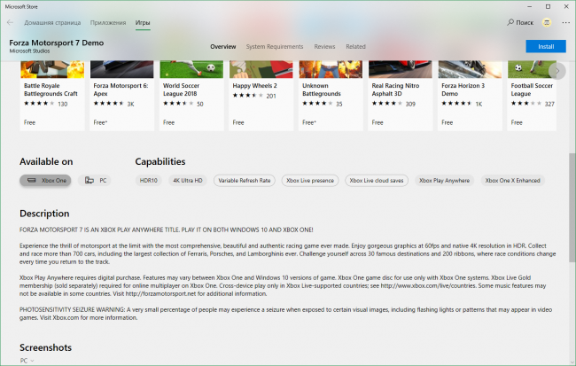576x366 pixels.
Task: Click Xbox One X Enhanced capability
Action: click(x=512, y=181)
